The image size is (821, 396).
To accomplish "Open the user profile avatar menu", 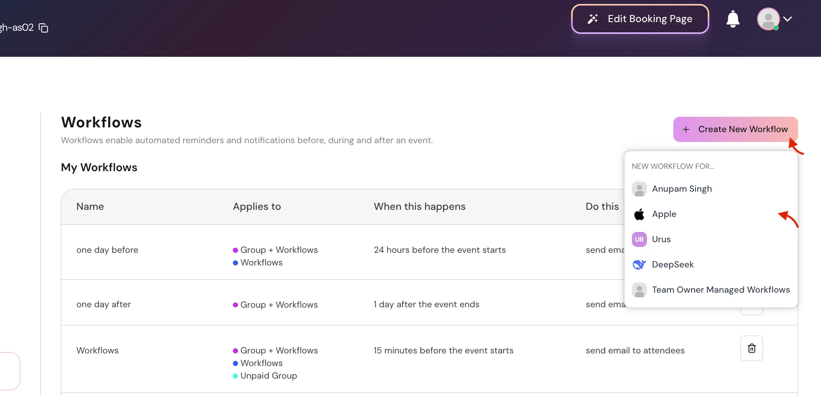I will pyautogui.click(x=768, y=19).
